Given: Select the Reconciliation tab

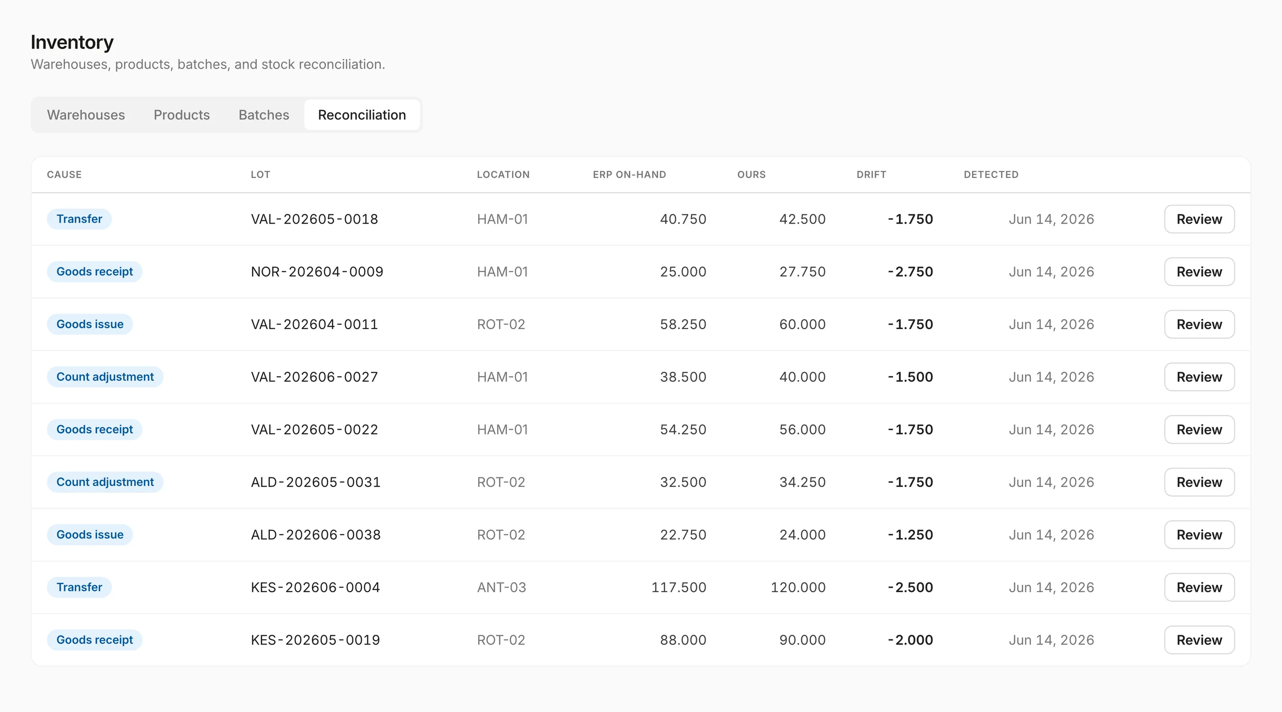Looking at the screenshot, I should 362,115.
